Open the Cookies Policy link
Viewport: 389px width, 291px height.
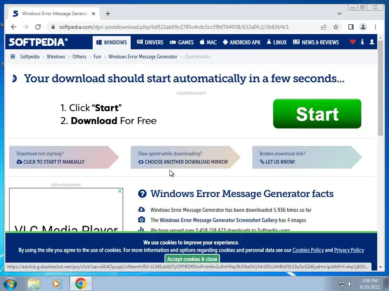point(308,250)
